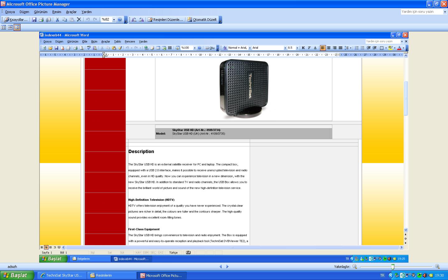Switch to Filmstrip view

10,27
